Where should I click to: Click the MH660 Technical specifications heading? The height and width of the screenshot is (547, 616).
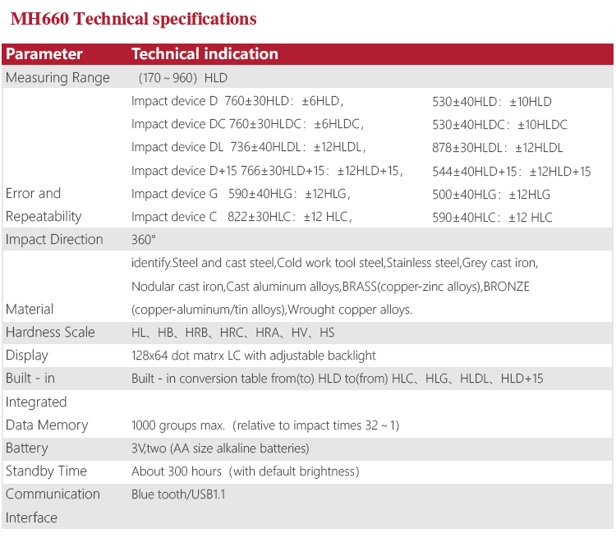133,19
